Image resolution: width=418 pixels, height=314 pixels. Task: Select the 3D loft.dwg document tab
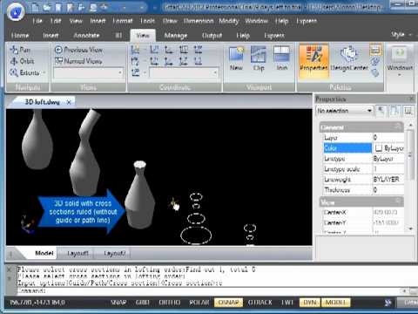pyautogui.click(x=42, y=102)
